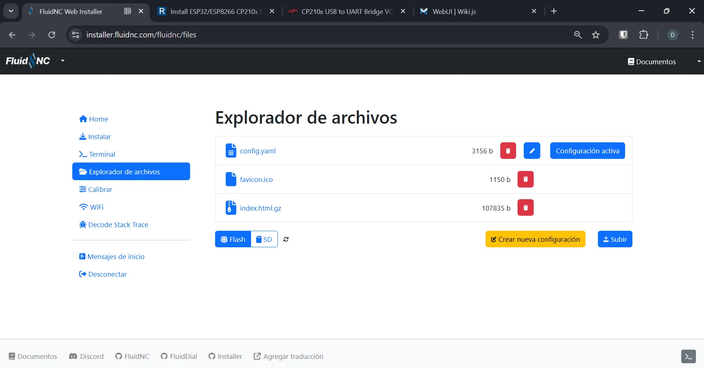Delete index.html.gz using its trash icon

(x=525, y=207)
